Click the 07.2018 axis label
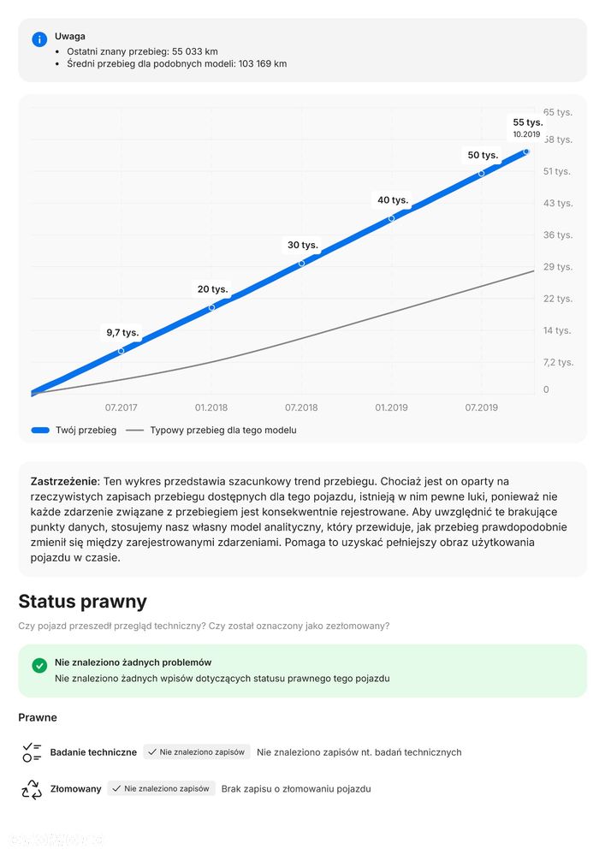605x855 pixels. pos(301,407)
